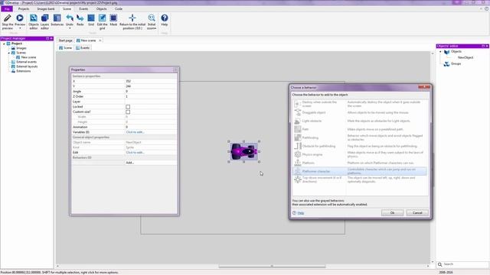Select the Light obstacle behavior icon
Screen dimensions: 490x275
coord(298,121)
